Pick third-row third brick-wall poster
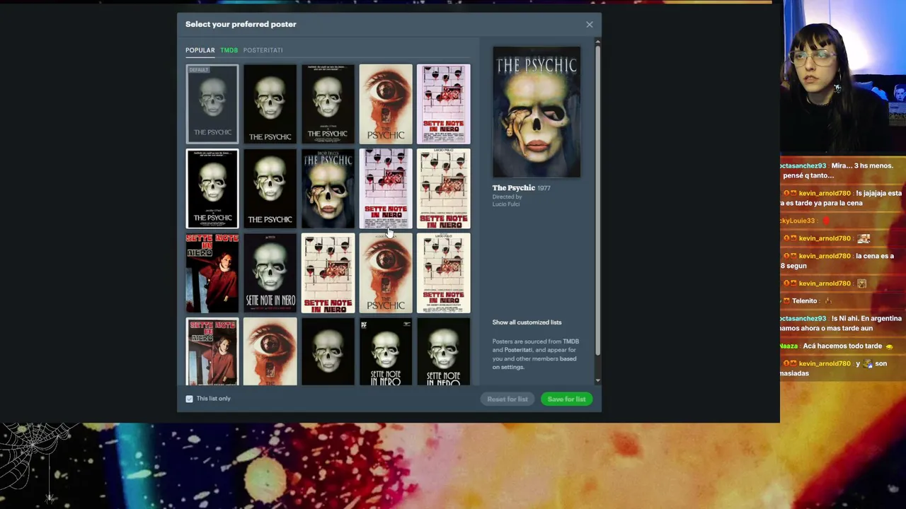The height and width of the screenshot is (509, 906). tap(328, 273)
